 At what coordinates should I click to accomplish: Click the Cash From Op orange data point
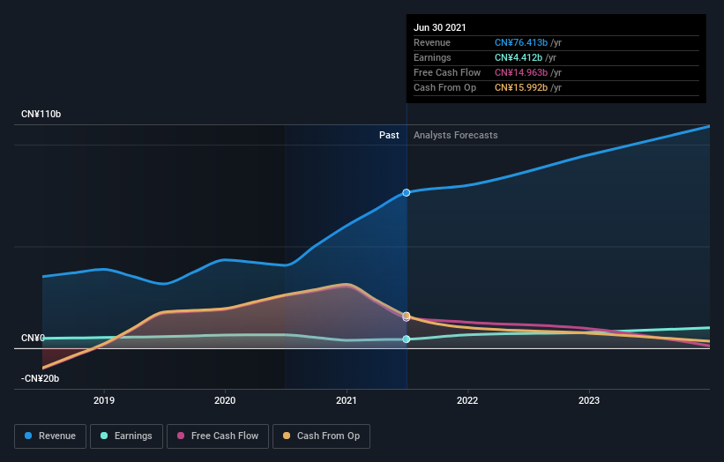pyautogui.click(x=406, y=316)
